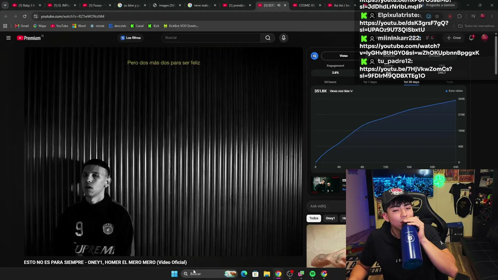The width and height of the screenshot is (498, 280).
Task: Select the vidIQ Vistas tab
Action: (344, 56)
